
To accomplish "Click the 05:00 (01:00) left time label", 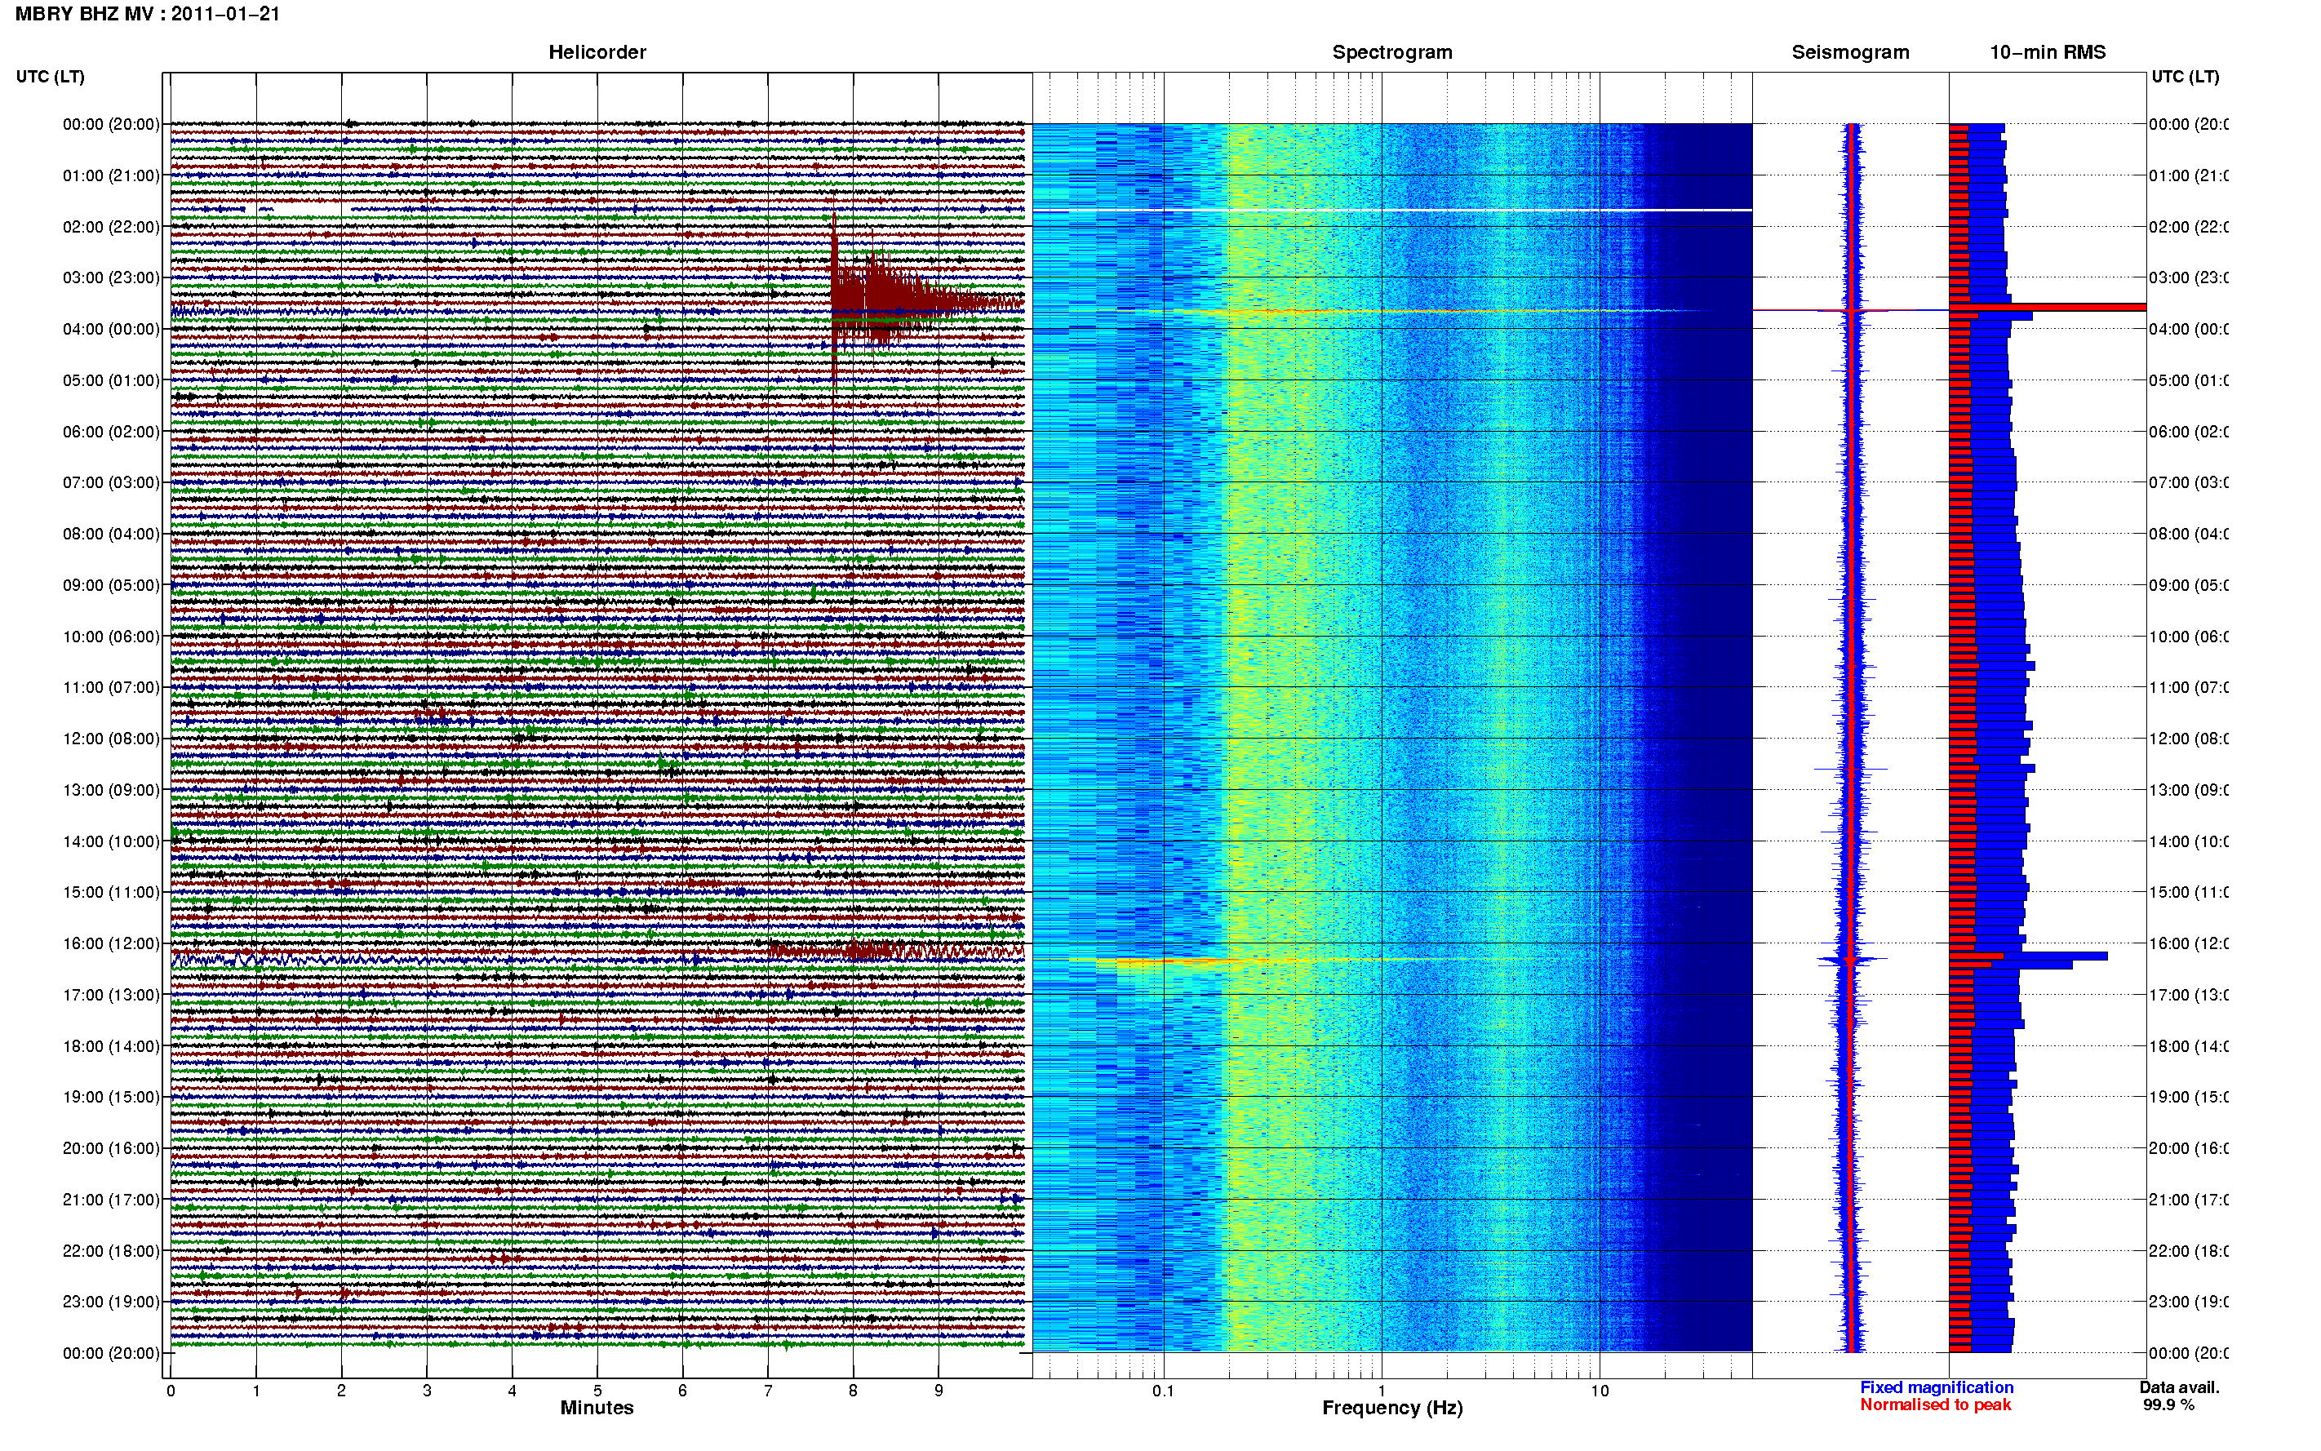I will (x=111, y=380).
